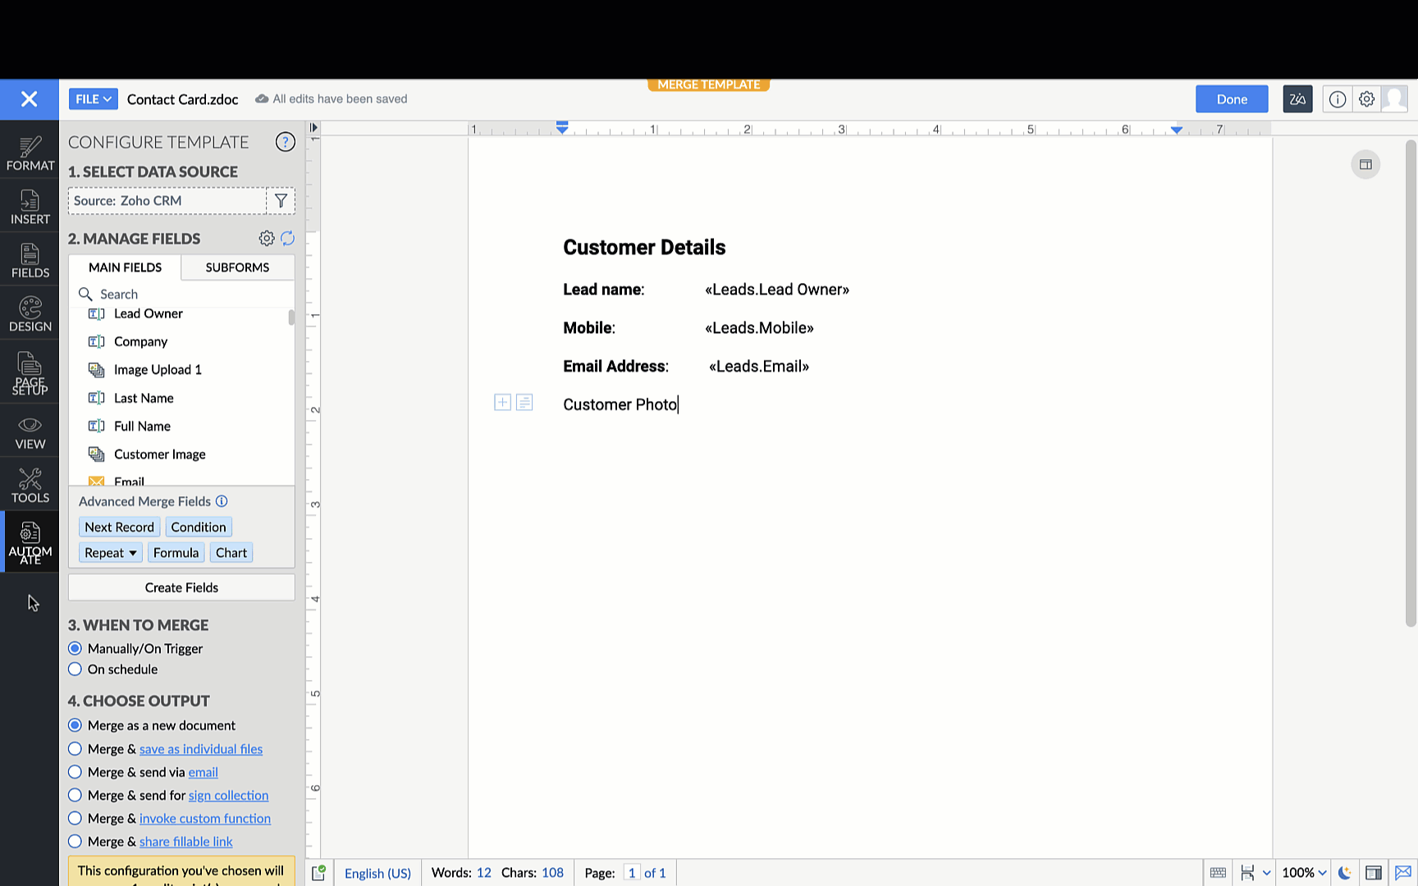
Task: Refresh fields in Manage Fields
Action: click(287, 239)
